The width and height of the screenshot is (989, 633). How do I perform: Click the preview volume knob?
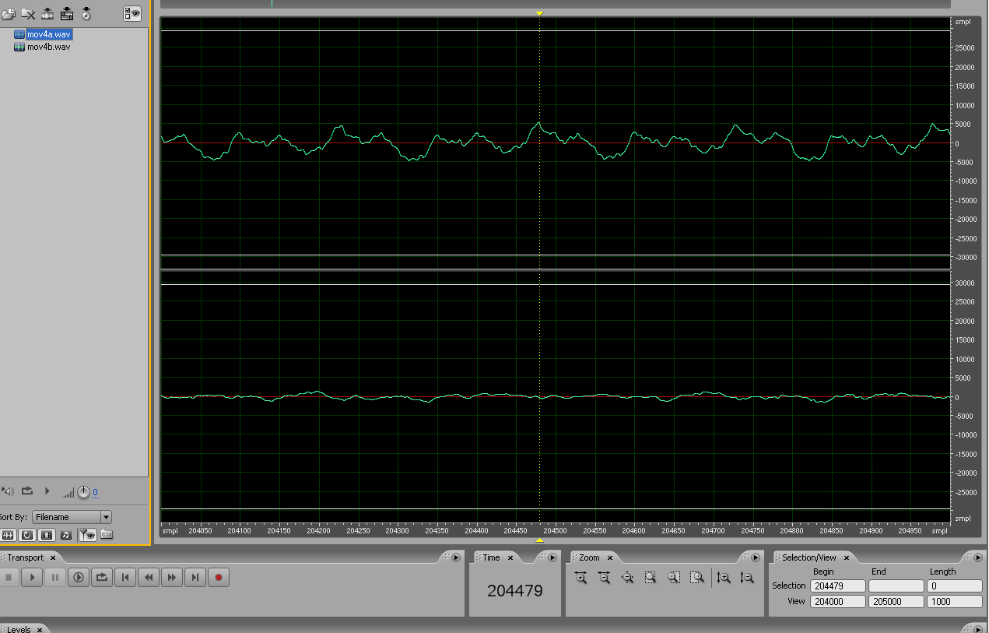pos(83,492)
